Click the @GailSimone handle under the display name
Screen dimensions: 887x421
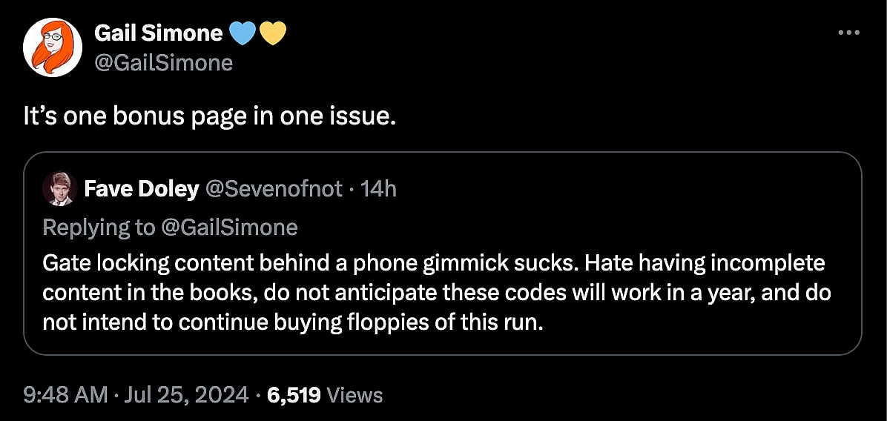[163, 63]
